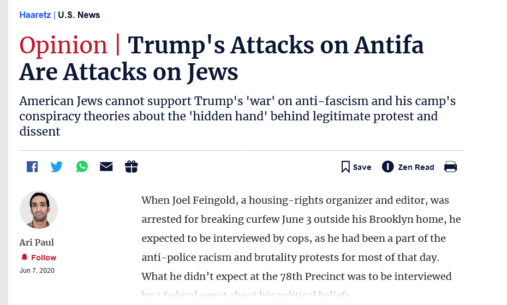Click the article subtitle paragraph

(237, 116)
